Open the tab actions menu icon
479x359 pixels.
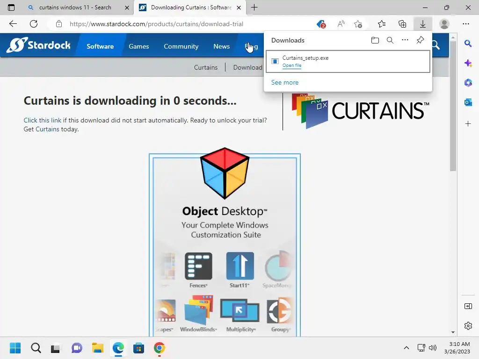pos(11,7)
